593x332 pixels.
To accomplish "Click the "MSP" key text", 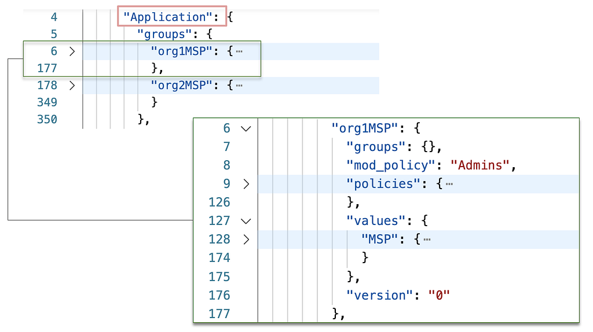I will click(x=380, y=239).
